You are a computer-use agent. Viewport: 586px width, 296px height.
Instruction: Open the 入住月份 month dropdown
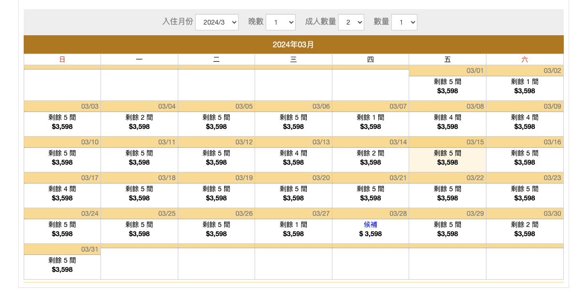(216, 22)
